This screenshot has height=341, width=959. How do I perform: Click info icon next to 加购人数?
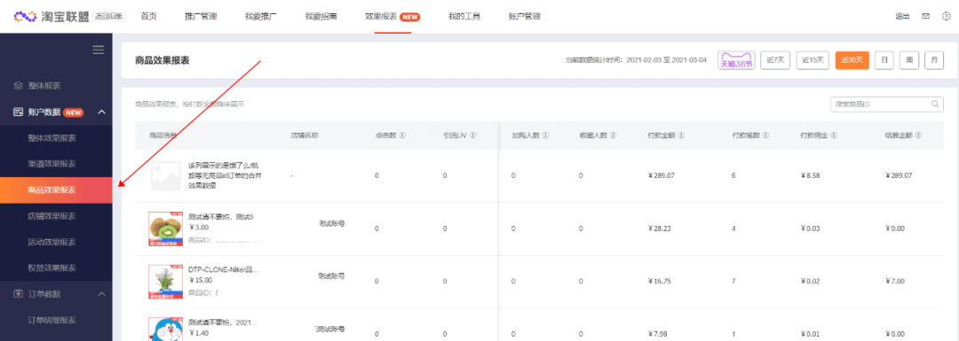coord(545,136)
